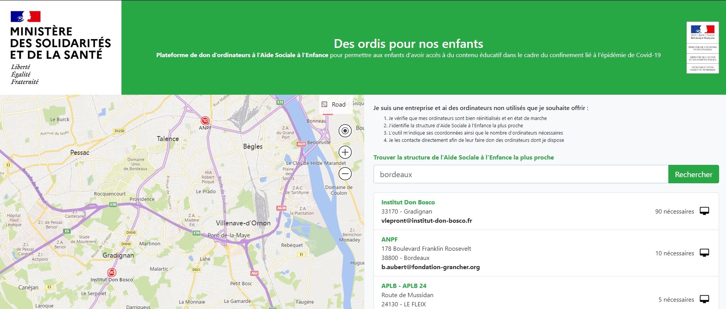
Task: Click the 'Des ordis pour nos enfants' heading
Action: tap(408, 43)
